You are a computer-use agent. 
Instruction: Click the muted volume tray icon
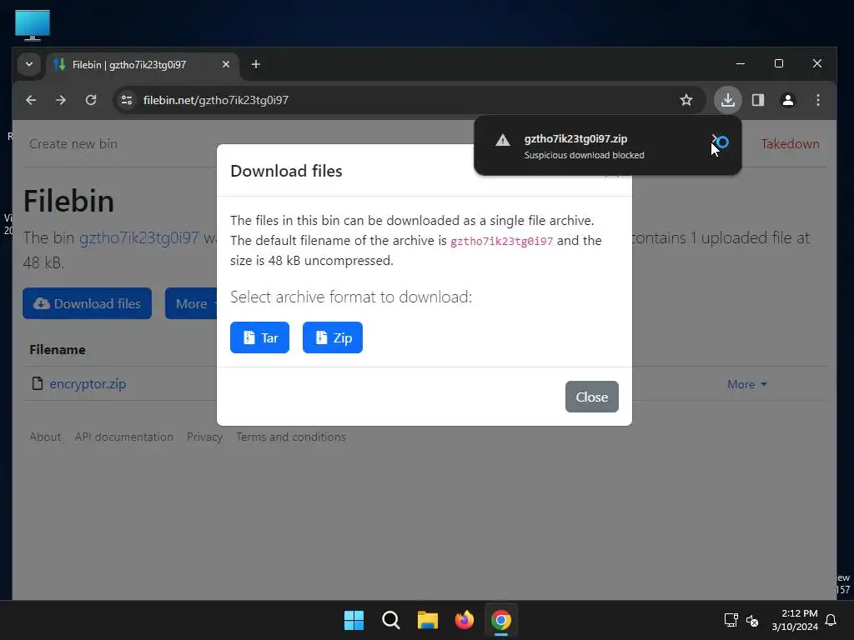click(752, 620)
